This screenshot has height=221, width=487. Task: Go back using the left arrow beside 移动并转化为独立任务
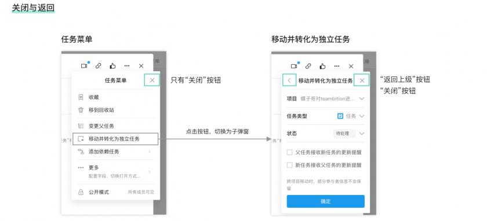point(289,80)
